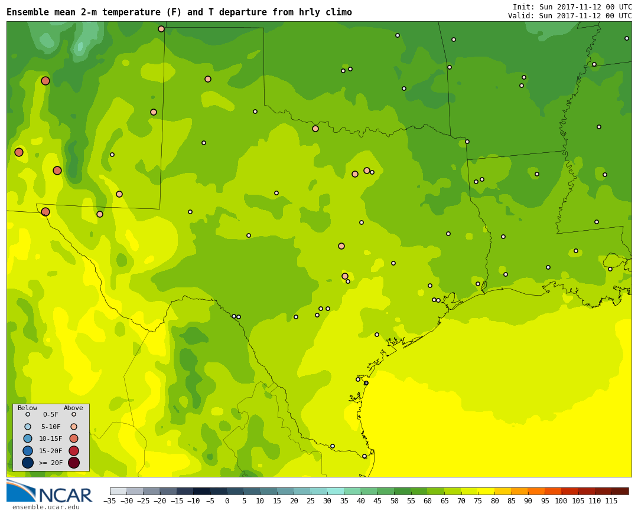
Task: Select the ">= 20F" legend label
Action: (51, 463)
